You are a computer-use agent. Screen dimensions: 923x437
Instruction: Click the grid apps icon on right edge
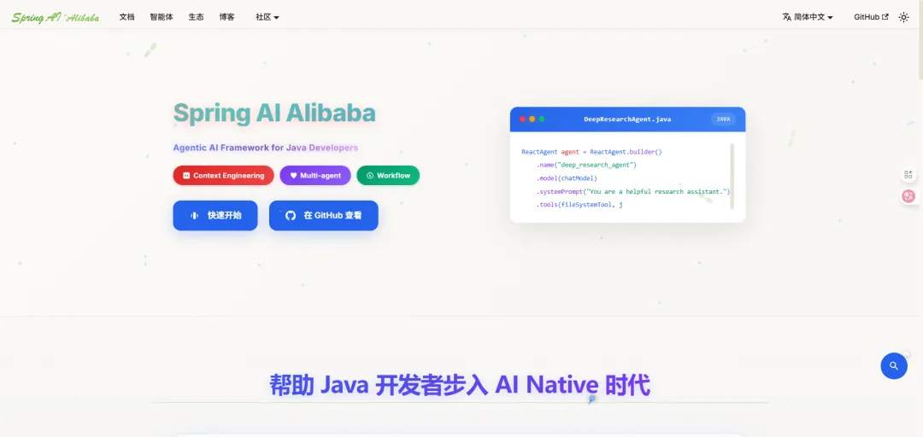tap(908, 175)
